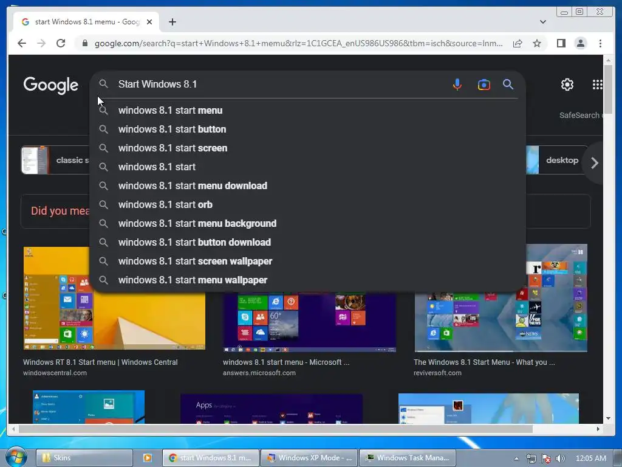Choose windows 8.1 start menu background
This screenshot has height=467, width=622.
[308, 224]
